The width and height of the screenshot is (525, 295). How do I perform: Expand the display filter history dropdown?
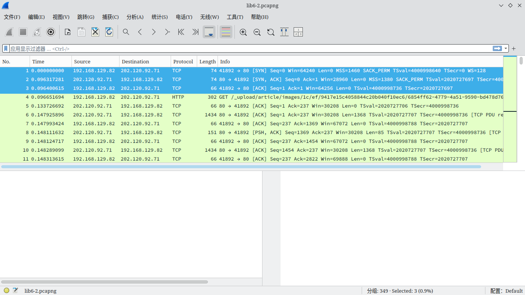coord(506,49)
